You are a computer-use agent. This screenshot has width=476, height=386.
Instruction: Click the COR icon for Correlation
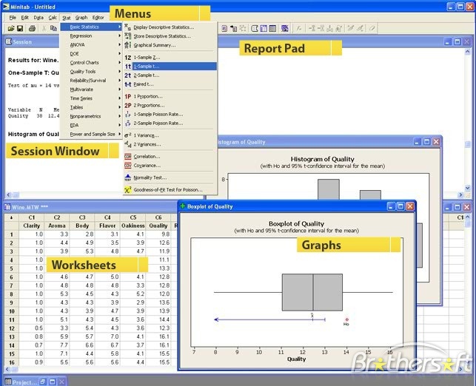(x=128, y=157)
